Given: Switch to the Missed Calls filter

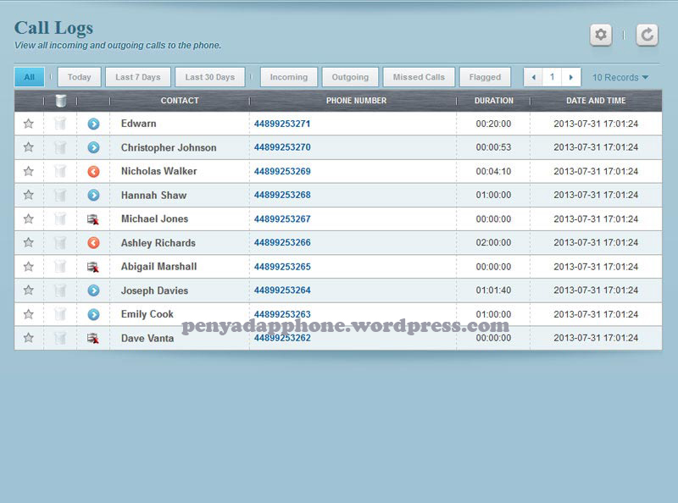Looking at the screenshot, I should pos(419,76).
